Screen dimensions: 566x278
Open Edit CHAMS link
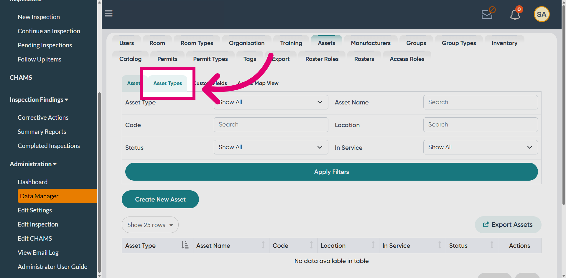click(35, 239)
